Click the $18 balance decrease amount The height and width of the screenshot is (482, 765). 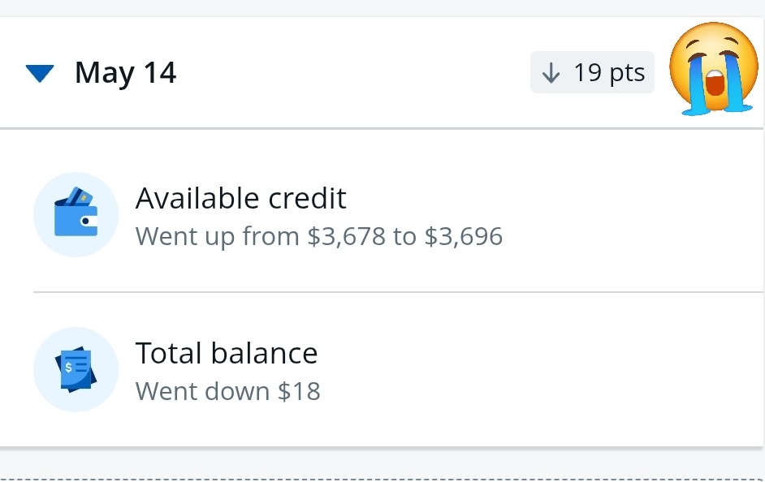pos(299,391)
